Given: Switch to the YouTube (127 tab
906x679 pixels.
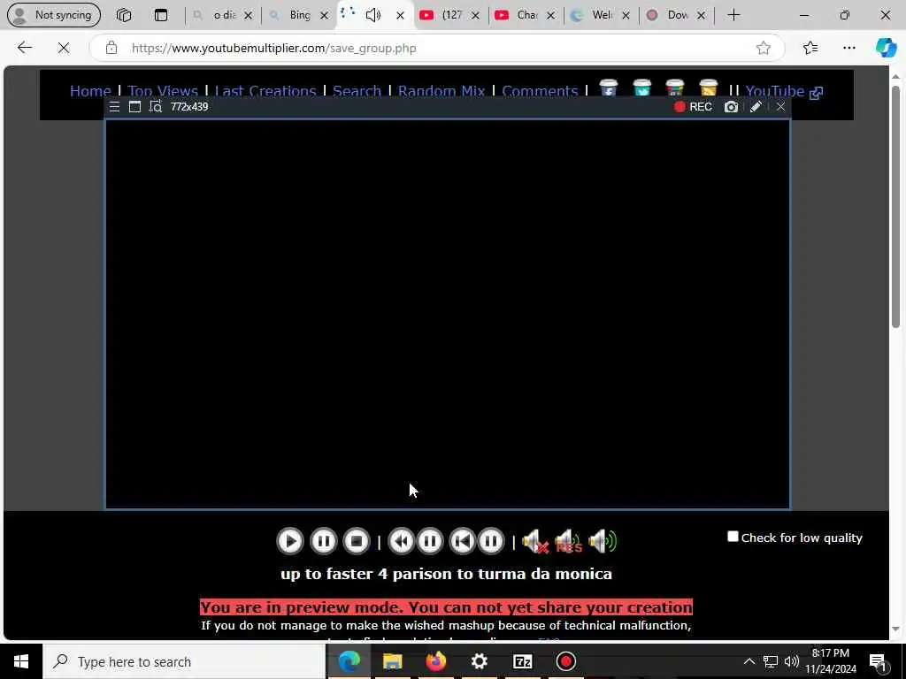Looking at the screenshot, I should (449, 15).
